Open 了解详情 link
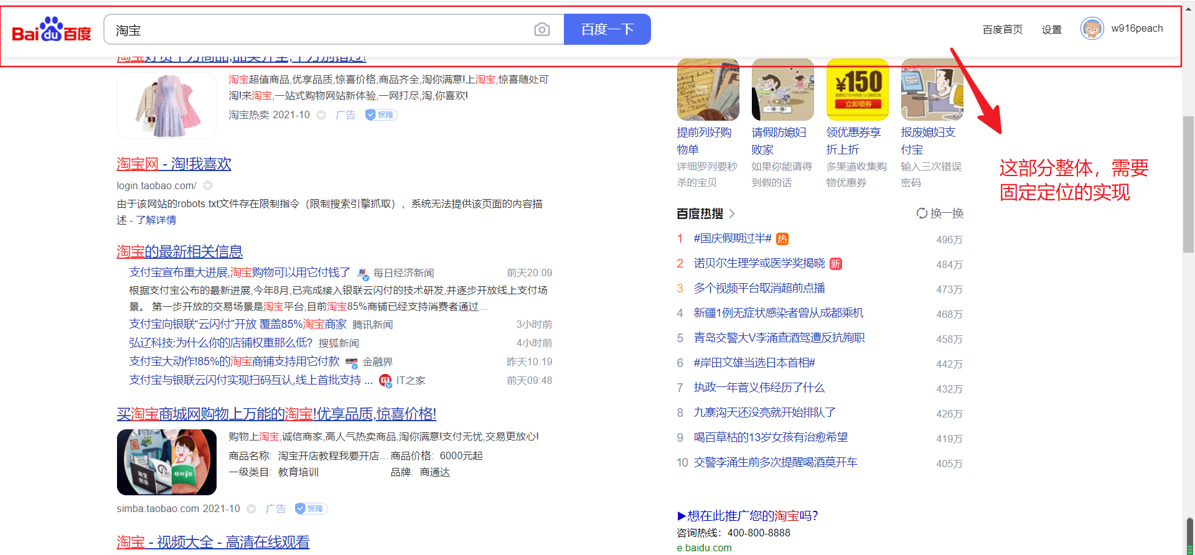This screenshot has width=1195, height=555. point(156,220)
